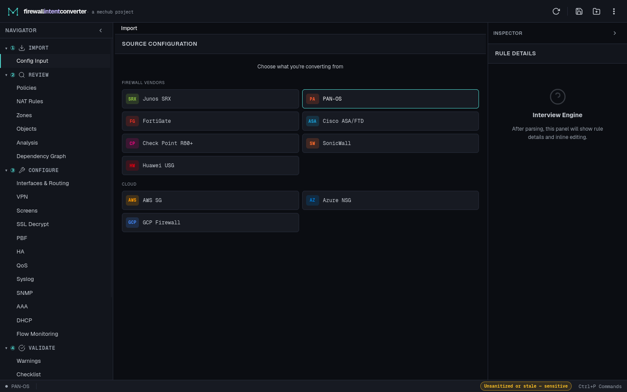Click the AZ cloud badge icon
This screenshot has width=627, height=392.
coord(313,200)
